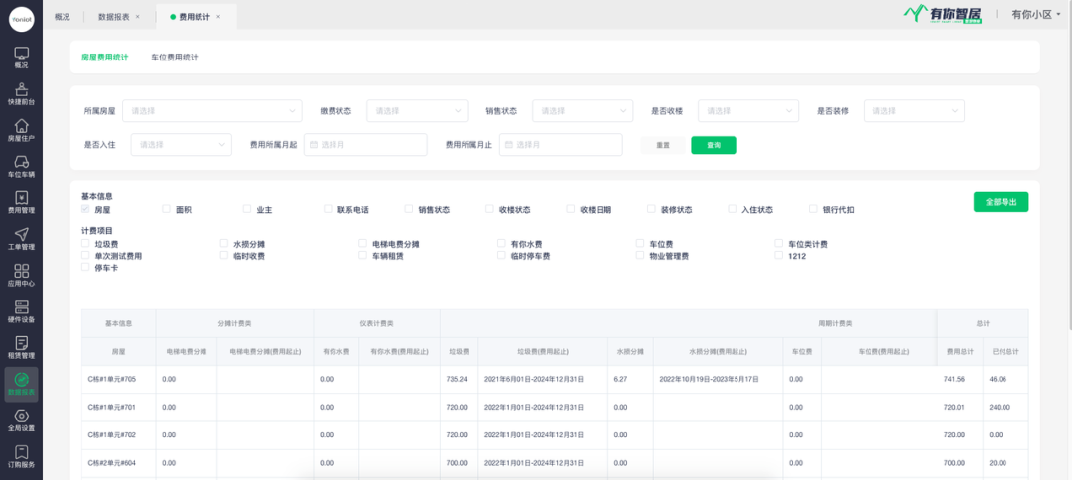The height and width of the screenshot is (480, 1072).
Task: Expand the 所属房屋 dropdown
Action: (212, 111)
